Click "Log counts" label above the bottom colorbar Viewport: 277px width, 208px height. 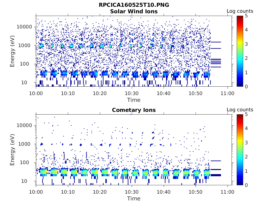pyautogui.click(x=240, y=110)
